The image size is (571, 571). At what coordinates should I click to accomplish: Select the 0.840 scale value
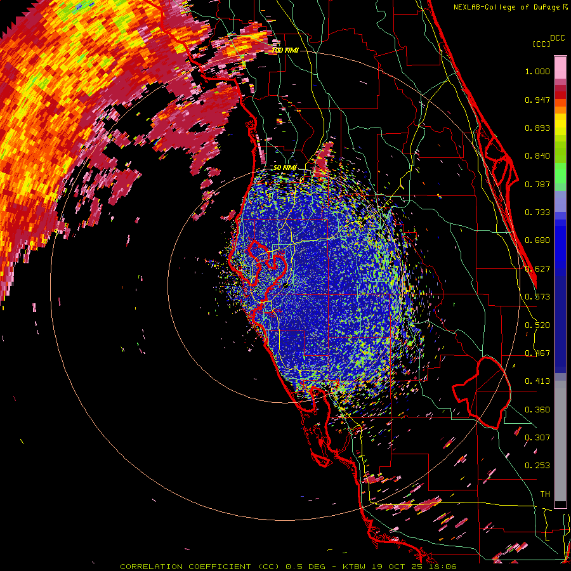coord(537,156)
